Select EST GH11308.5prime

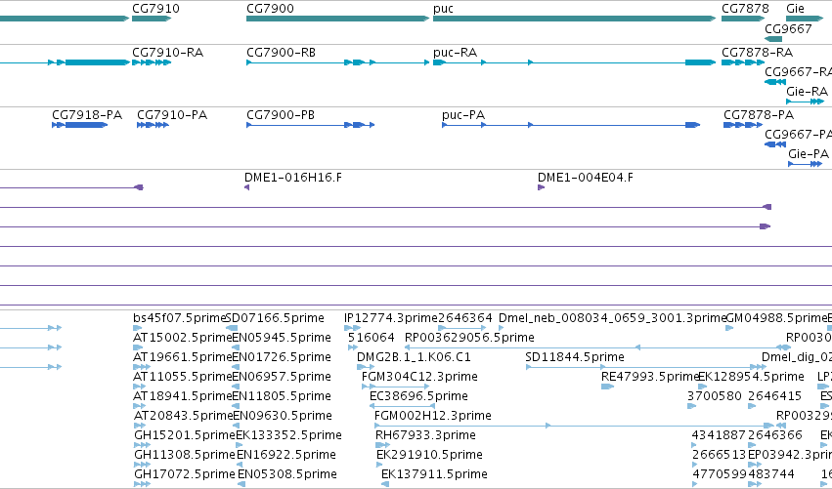click(184, 455)
